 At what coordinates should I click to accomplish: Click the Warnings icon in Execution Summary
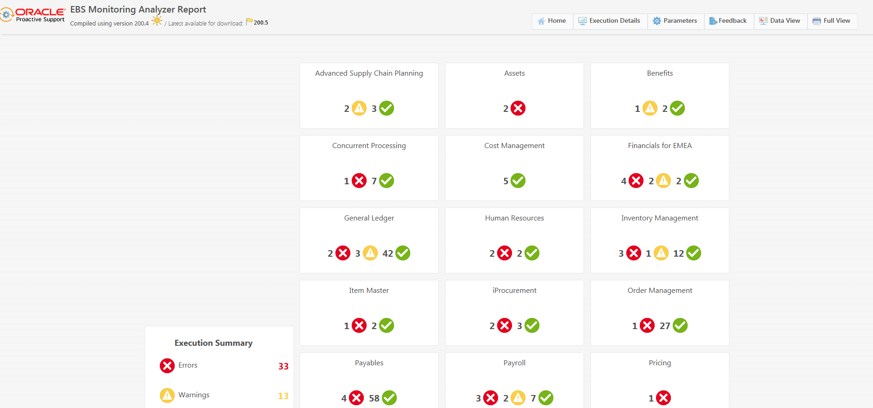(167, 395)
